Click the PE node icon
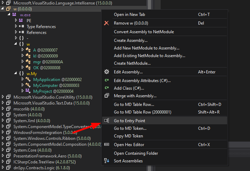The width and height of the screenshot is (250, 171). point(21,20)
